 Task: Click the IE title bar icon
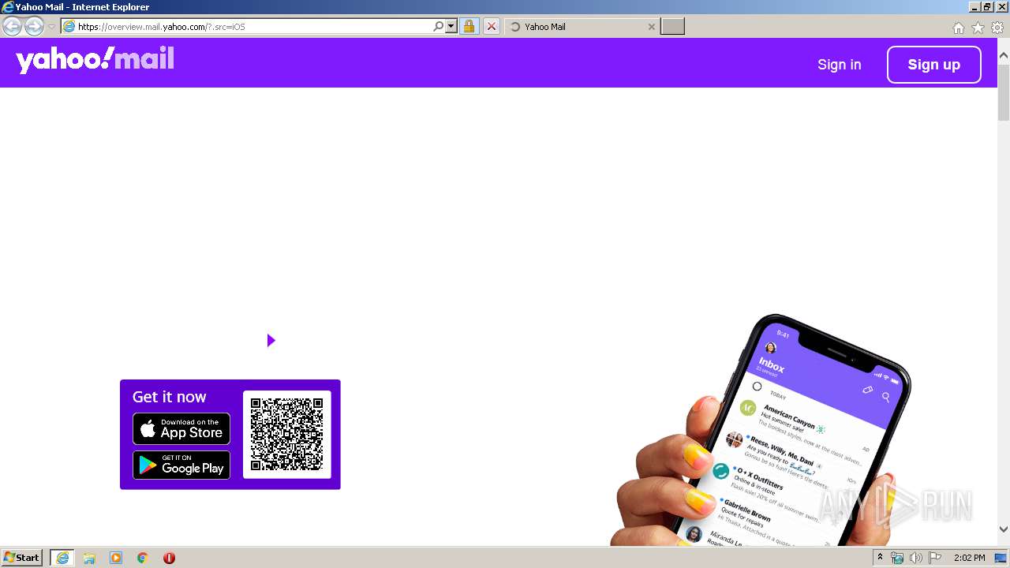8,7
